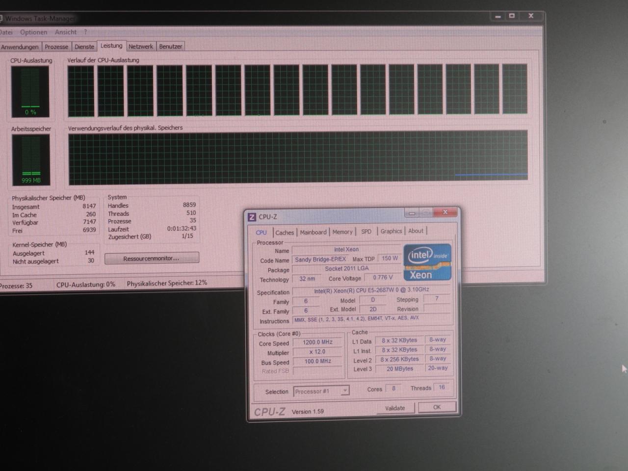Select the Leistung tab
Screen dimensions: 628x471
click(x=111, y=46)
